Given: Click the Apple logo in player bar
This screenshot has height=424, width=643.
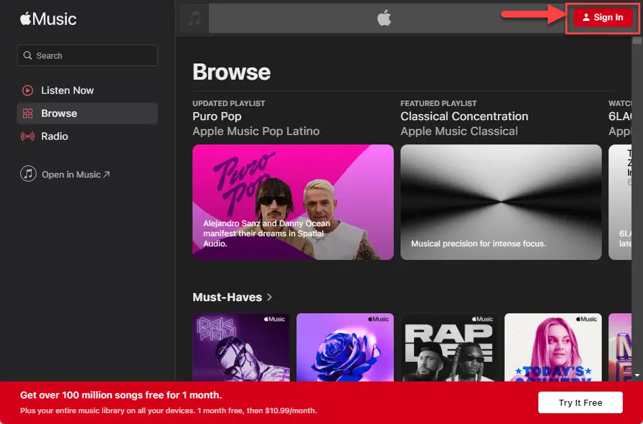Looking at the screenshot, I should (x=384, y=18).
